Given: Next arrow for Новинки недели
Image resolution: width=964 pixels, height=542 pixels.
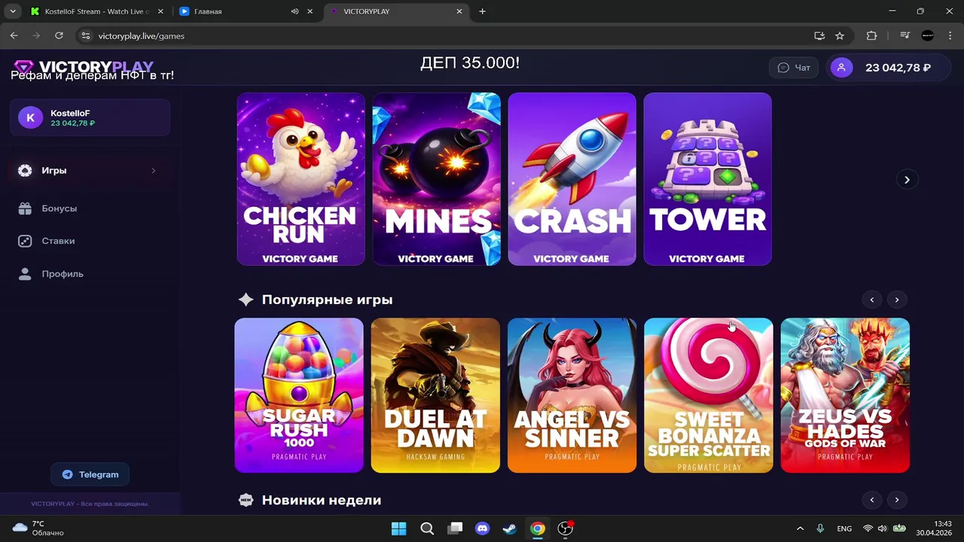Looking at the screenshot, I should (x=897, y=500).
